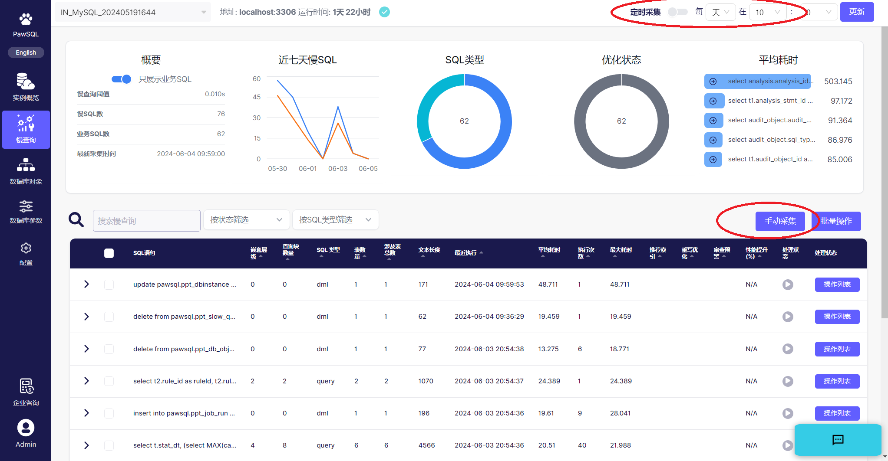Click the 批量操作 batch operation button
Screen dimensions: 888x461
click(x=836, y=221)
